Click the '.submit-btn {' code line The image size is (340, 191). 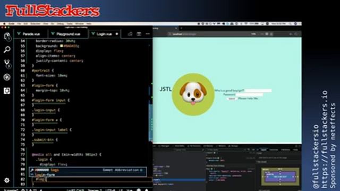pos(45,140)
